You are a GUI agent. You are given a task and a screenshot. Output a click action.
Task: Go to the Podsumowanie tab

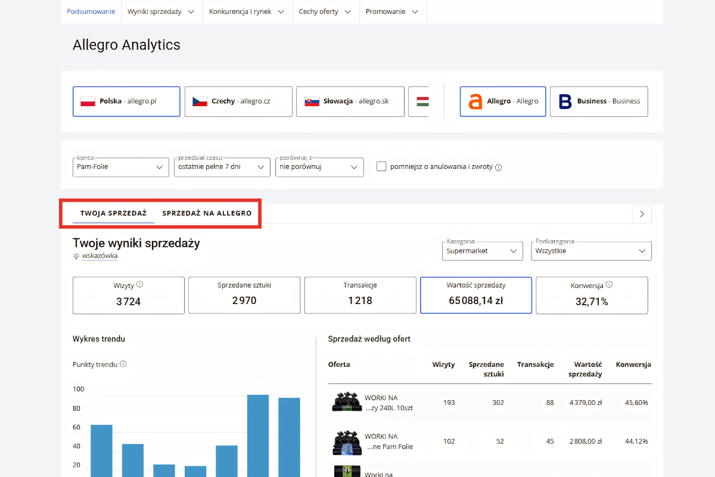(x=91, y=11)
